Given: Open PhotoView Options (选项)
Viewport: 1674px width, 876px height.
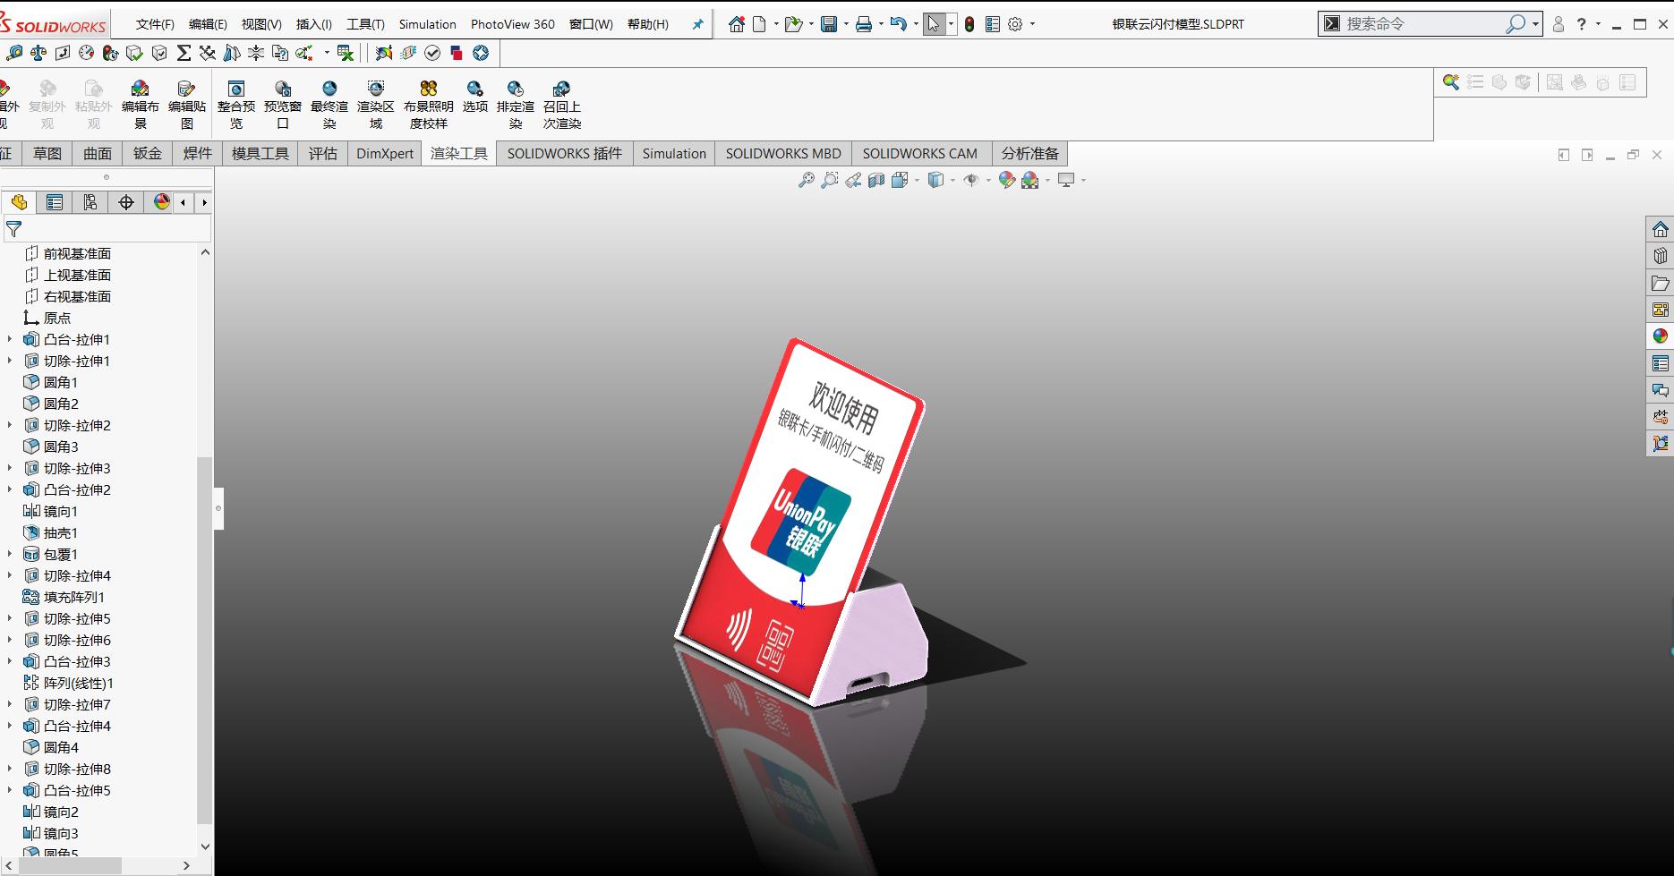Looking at the screenshot, I should pyautogui.click(x=475, y=97).
